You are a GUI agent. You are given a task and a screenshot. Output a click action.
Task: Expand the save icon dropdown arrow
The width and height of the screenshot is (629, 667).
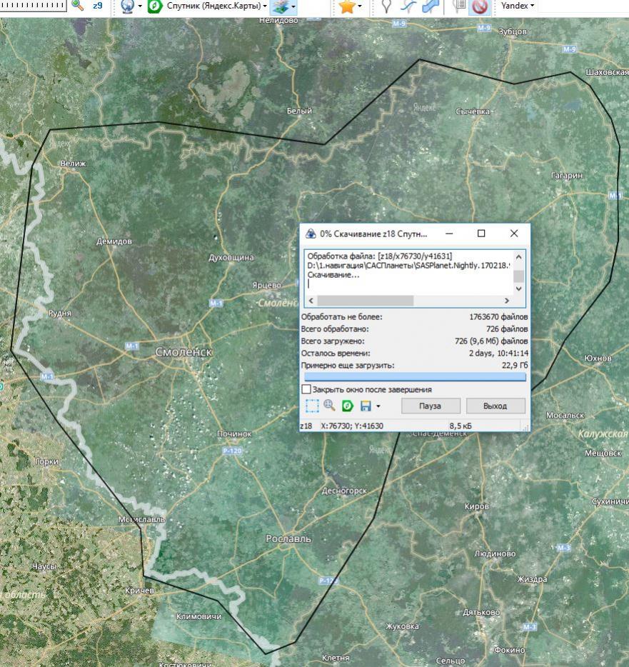pyautogui.click(x=378, y=406)
